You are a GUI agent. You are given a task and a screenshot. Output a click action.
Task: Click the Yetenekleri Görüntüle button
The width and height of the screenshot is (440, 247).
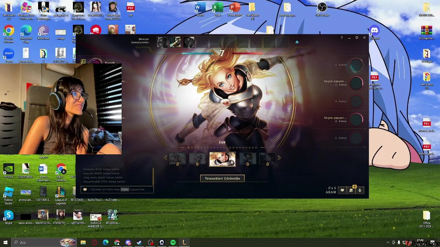tap(222, 178)
